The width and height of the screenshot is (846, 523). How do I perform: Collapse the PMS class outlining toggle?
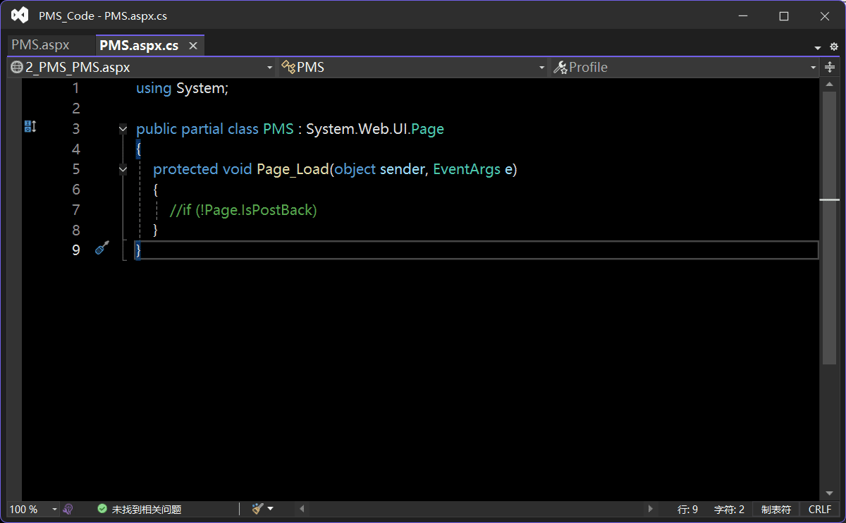(123, 129)
